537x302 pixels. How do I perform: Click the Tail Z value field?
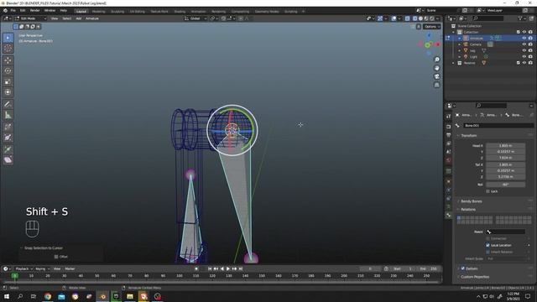click(x=505, y=177)
